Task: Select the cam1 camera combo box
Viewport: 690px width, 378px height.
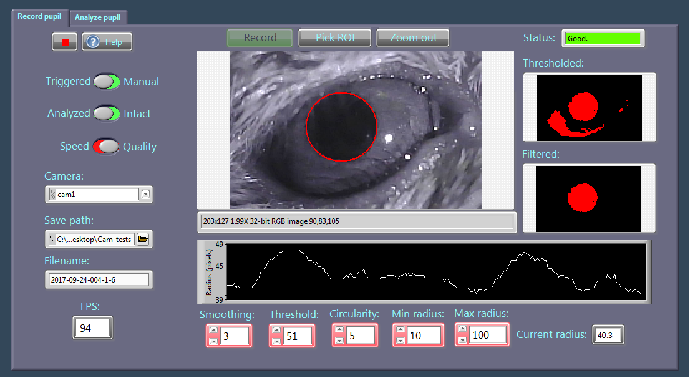Action: click(x=94, y=194)
